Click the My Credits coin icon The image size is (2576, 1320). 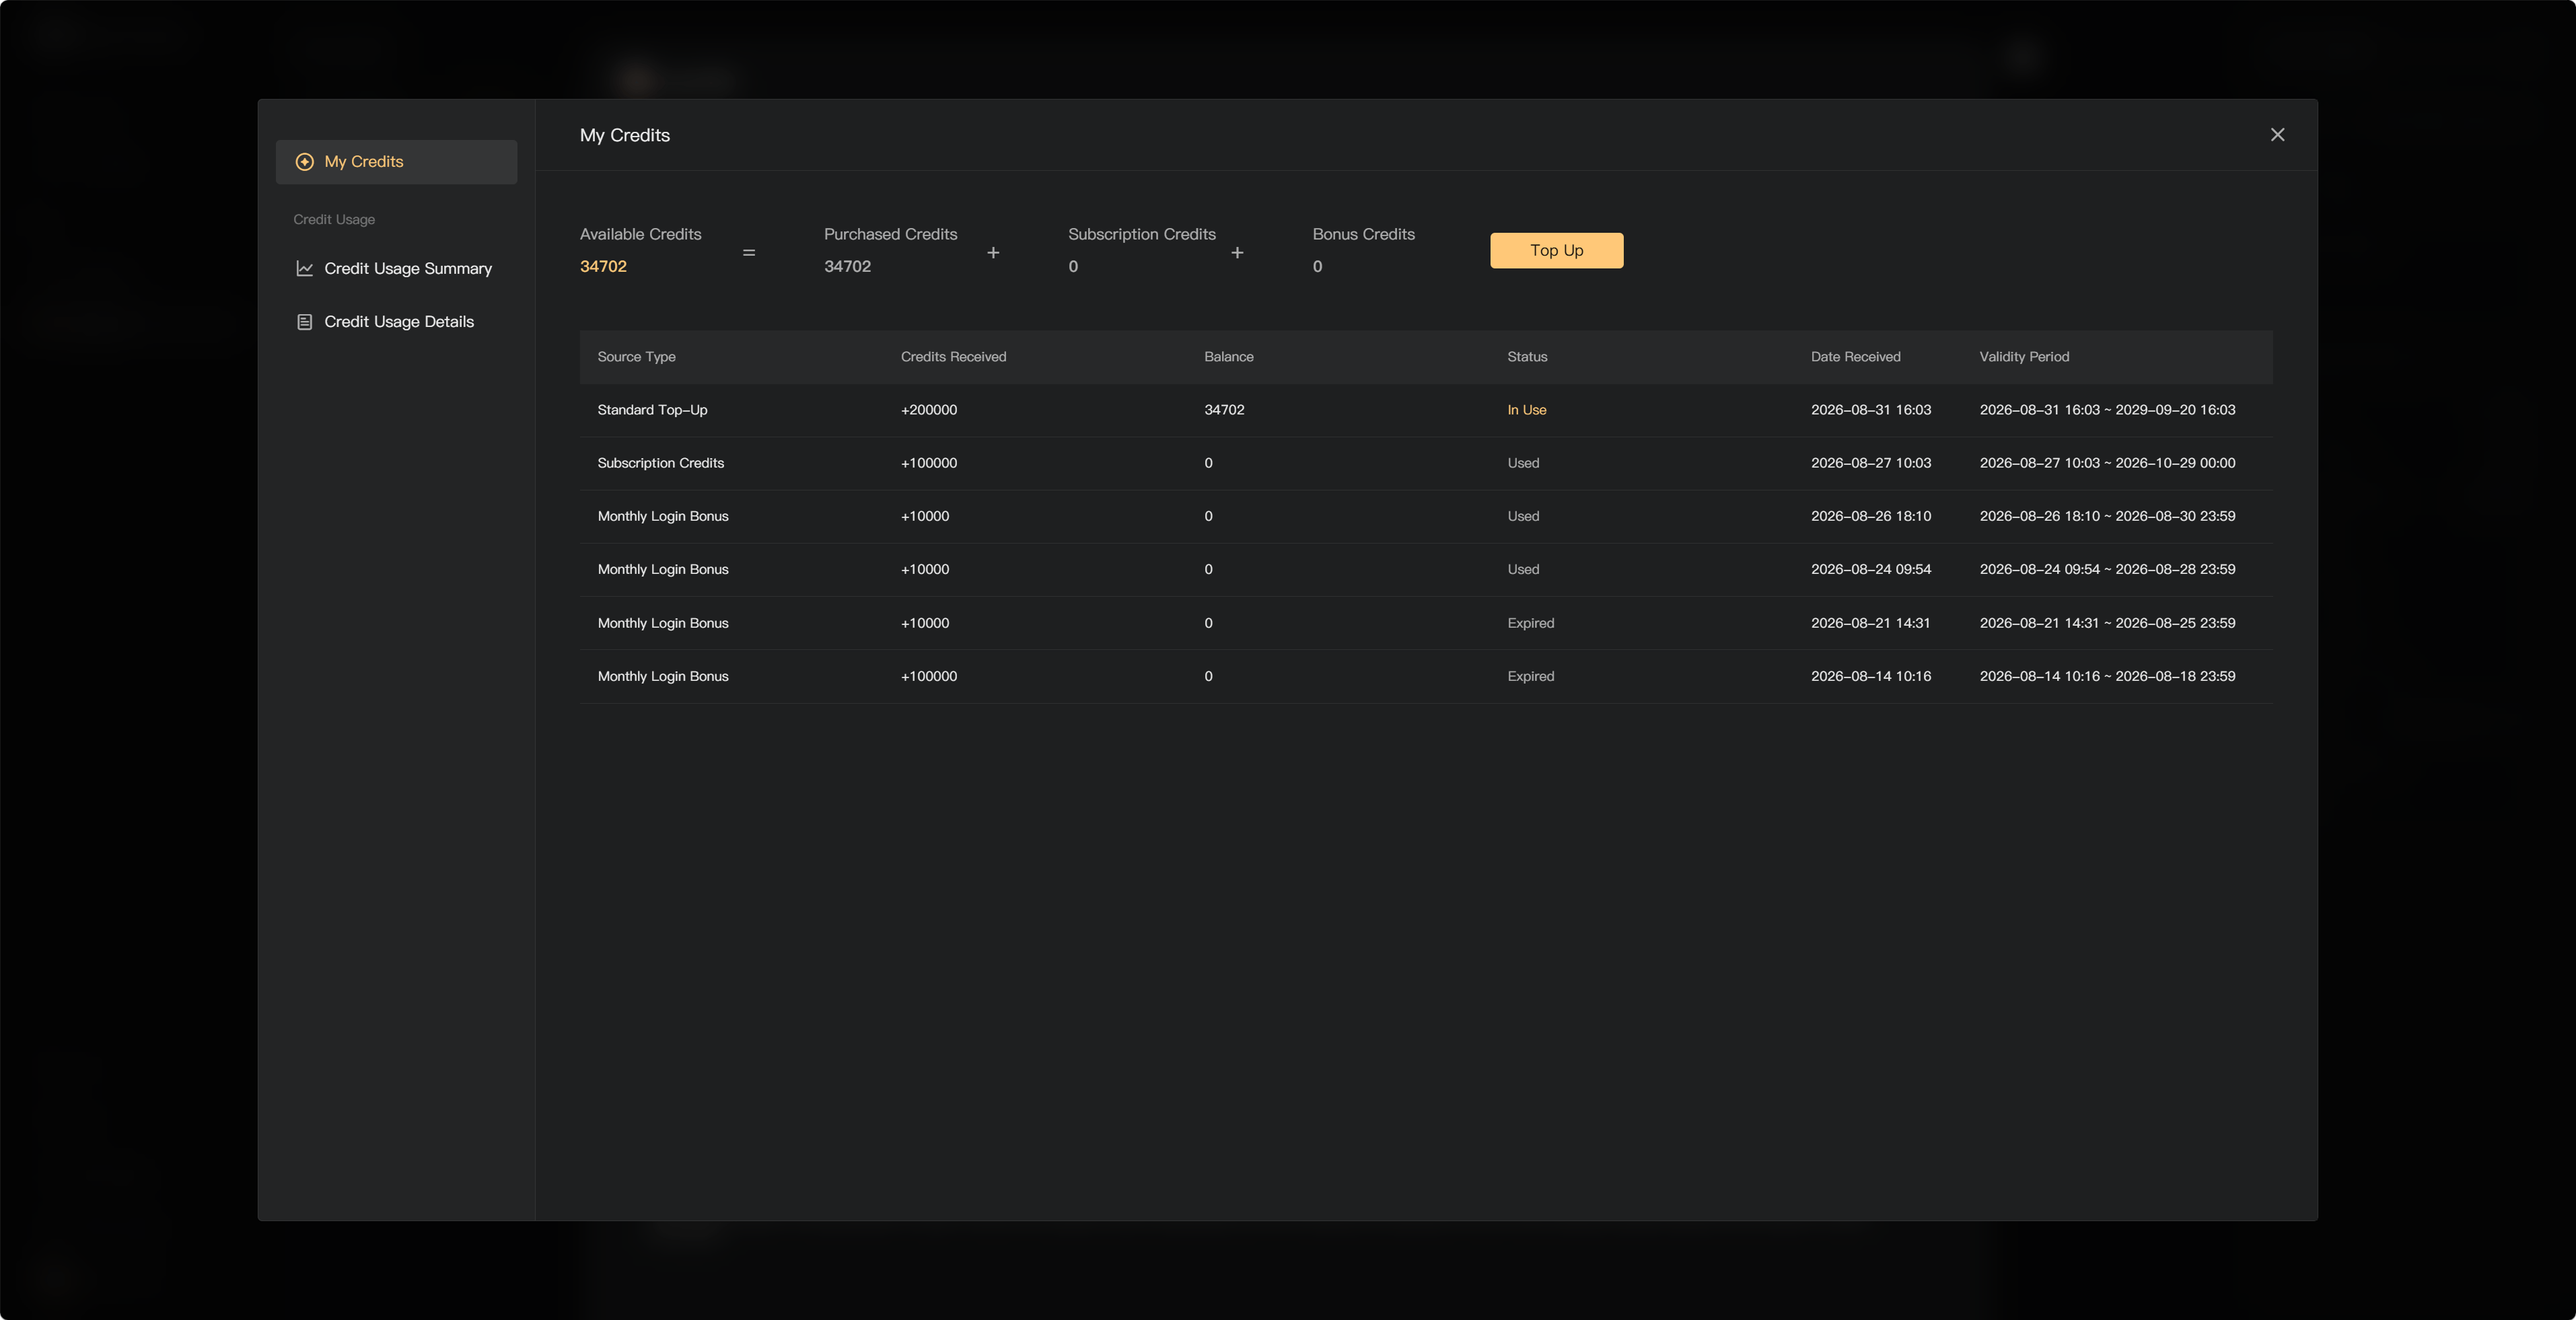(305, 162)
